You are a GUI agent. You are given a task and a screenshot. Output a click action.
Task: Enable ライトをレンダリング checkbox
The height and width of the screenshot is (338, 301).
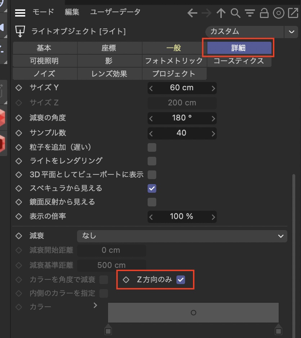point(152,161)
